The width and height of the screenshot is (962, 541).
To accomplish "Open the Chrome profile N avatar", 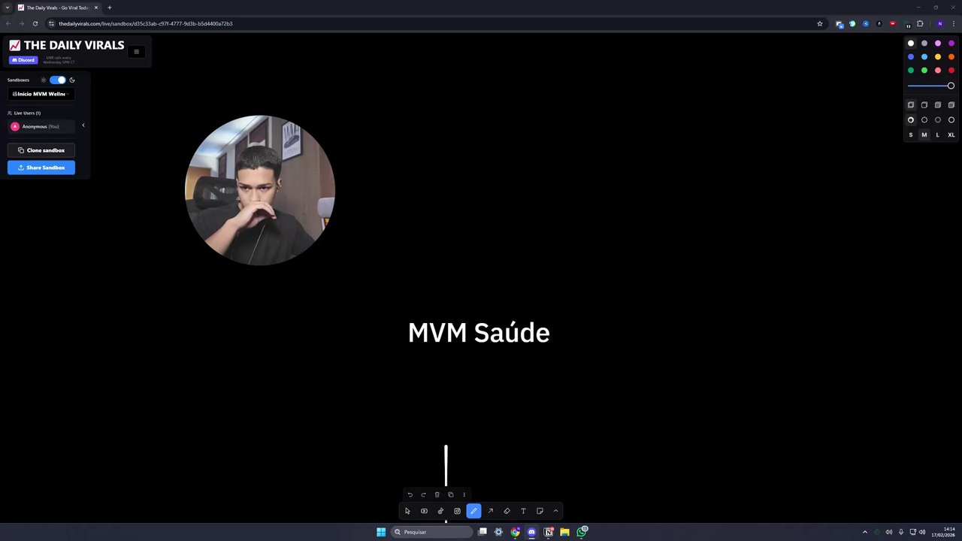I will click(939, 23).
